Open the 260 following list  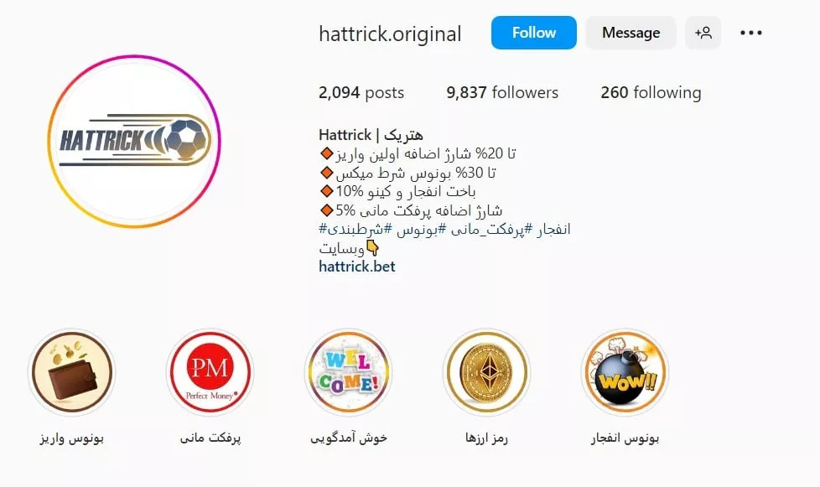click(651, 92)
